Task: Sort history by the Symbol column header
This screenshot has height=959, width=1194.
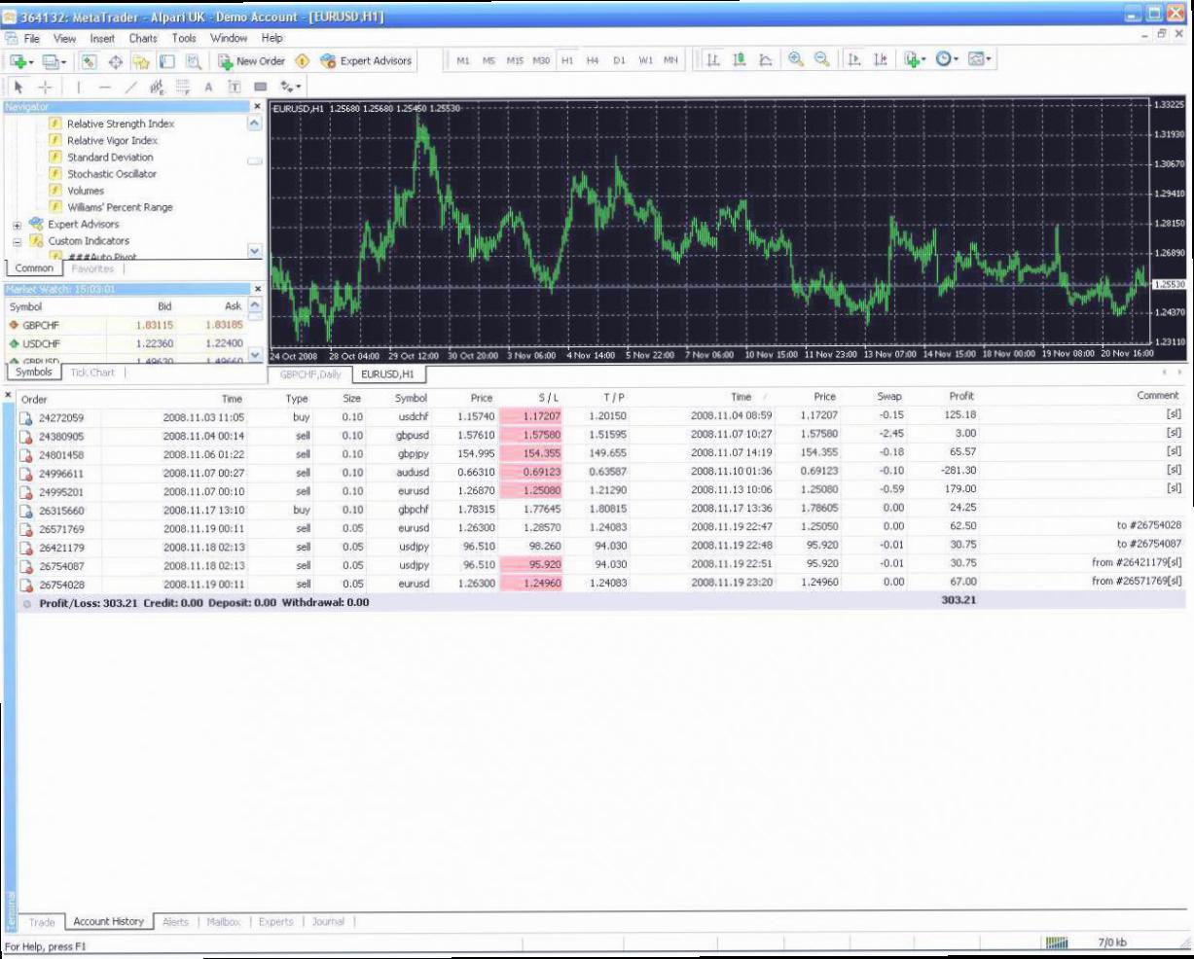Action: [x=411, y=398]
